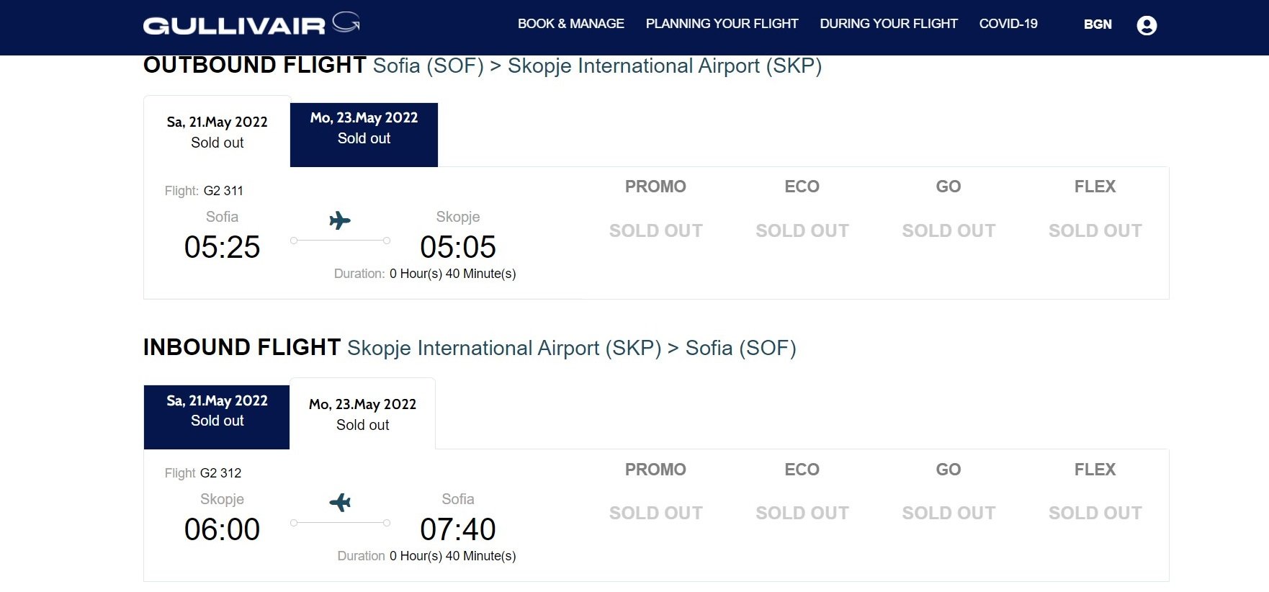Click the Gullivair logo
This screenshot has height=592, width=1269.
[x=251, y=24]
